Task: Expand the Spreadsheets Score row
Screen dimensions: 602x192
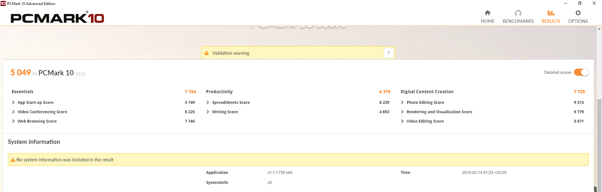Action: tap(208, 102)
